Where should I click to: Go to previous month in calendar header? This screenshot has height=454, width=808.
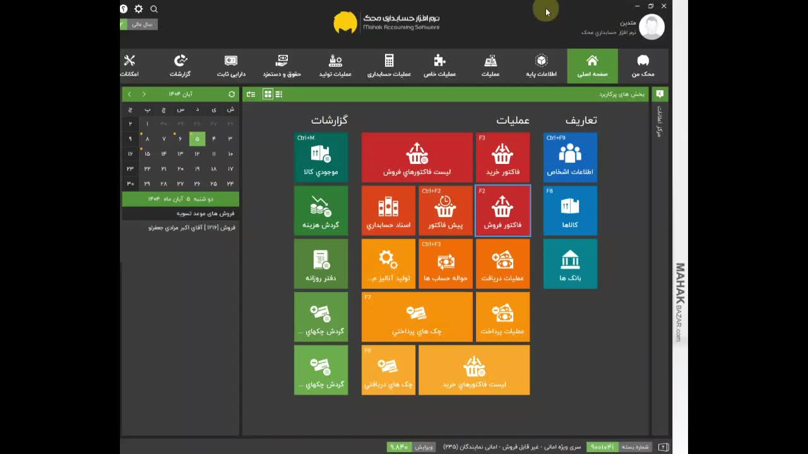(x=144, y=94)
